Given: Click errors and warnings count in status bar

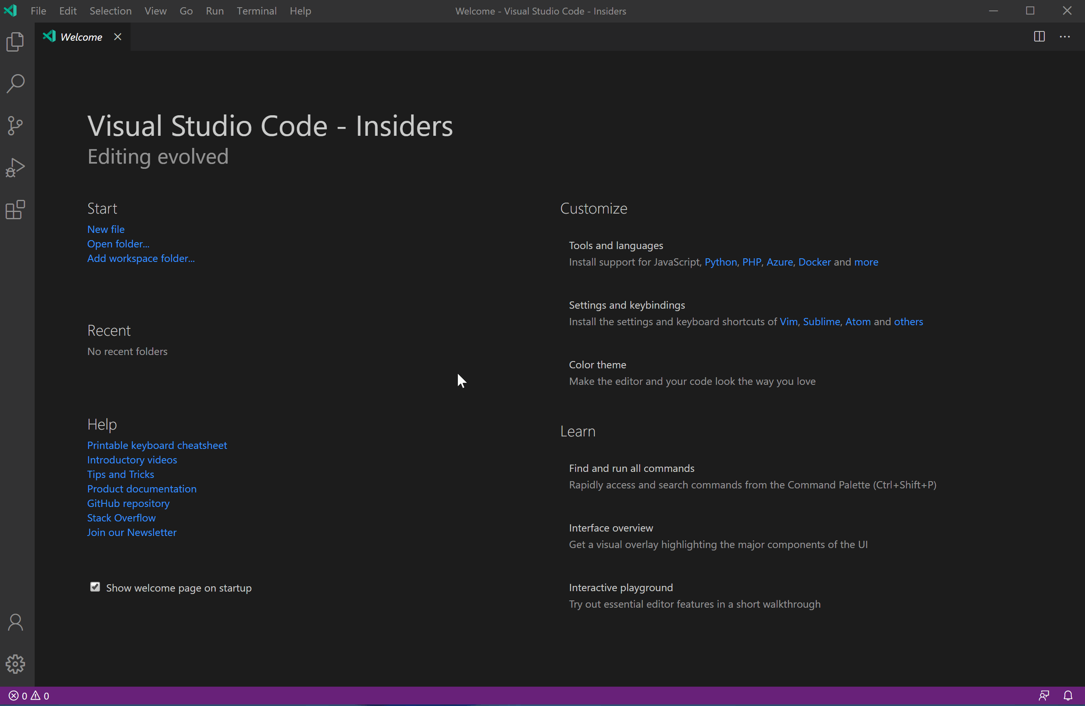Looking at the screenshot, I should click(x=29, y=696).
